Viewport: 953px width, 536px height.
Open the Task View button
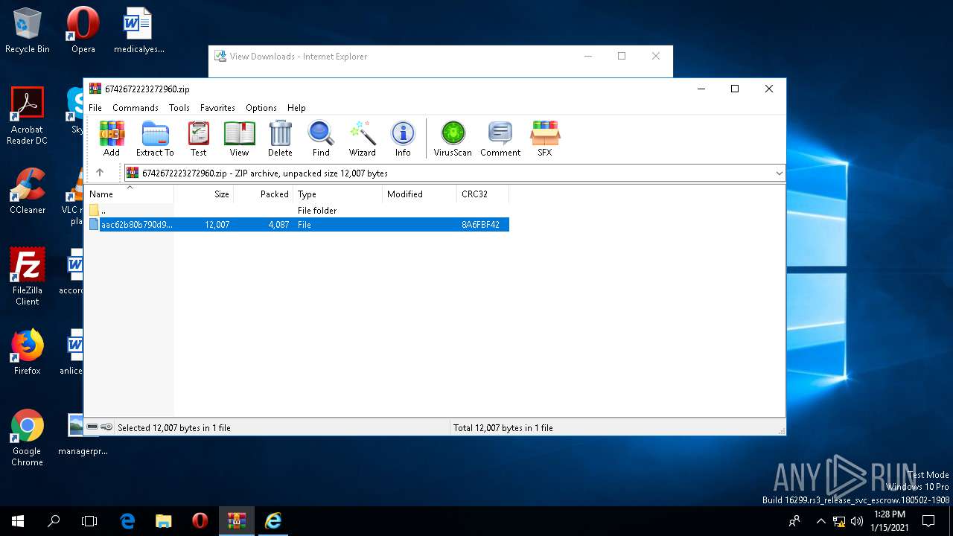pos(89,521)
